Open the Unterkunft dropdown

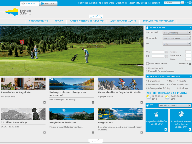177,38
